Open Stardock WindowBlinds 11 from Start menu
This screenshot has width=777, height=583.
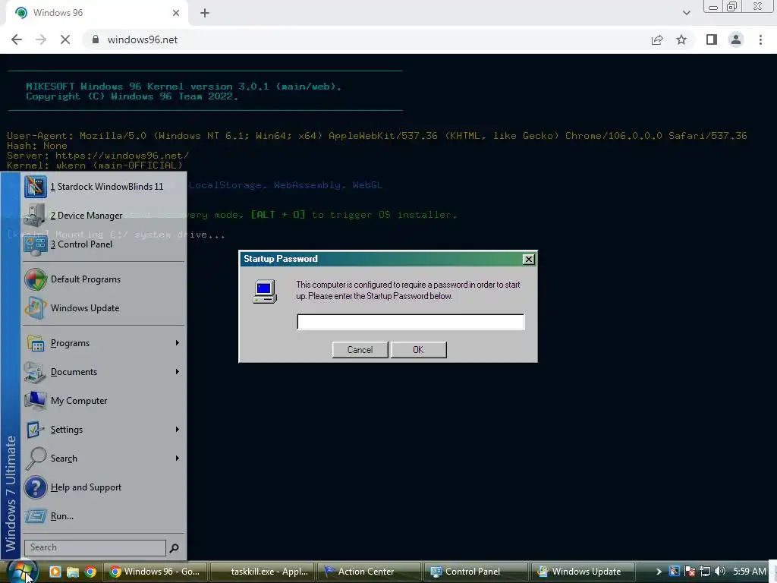pos(103,187)
